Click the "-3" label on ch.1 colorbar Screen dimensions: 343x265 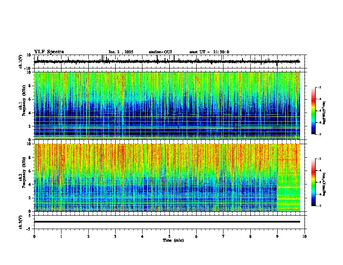point(319,87)
